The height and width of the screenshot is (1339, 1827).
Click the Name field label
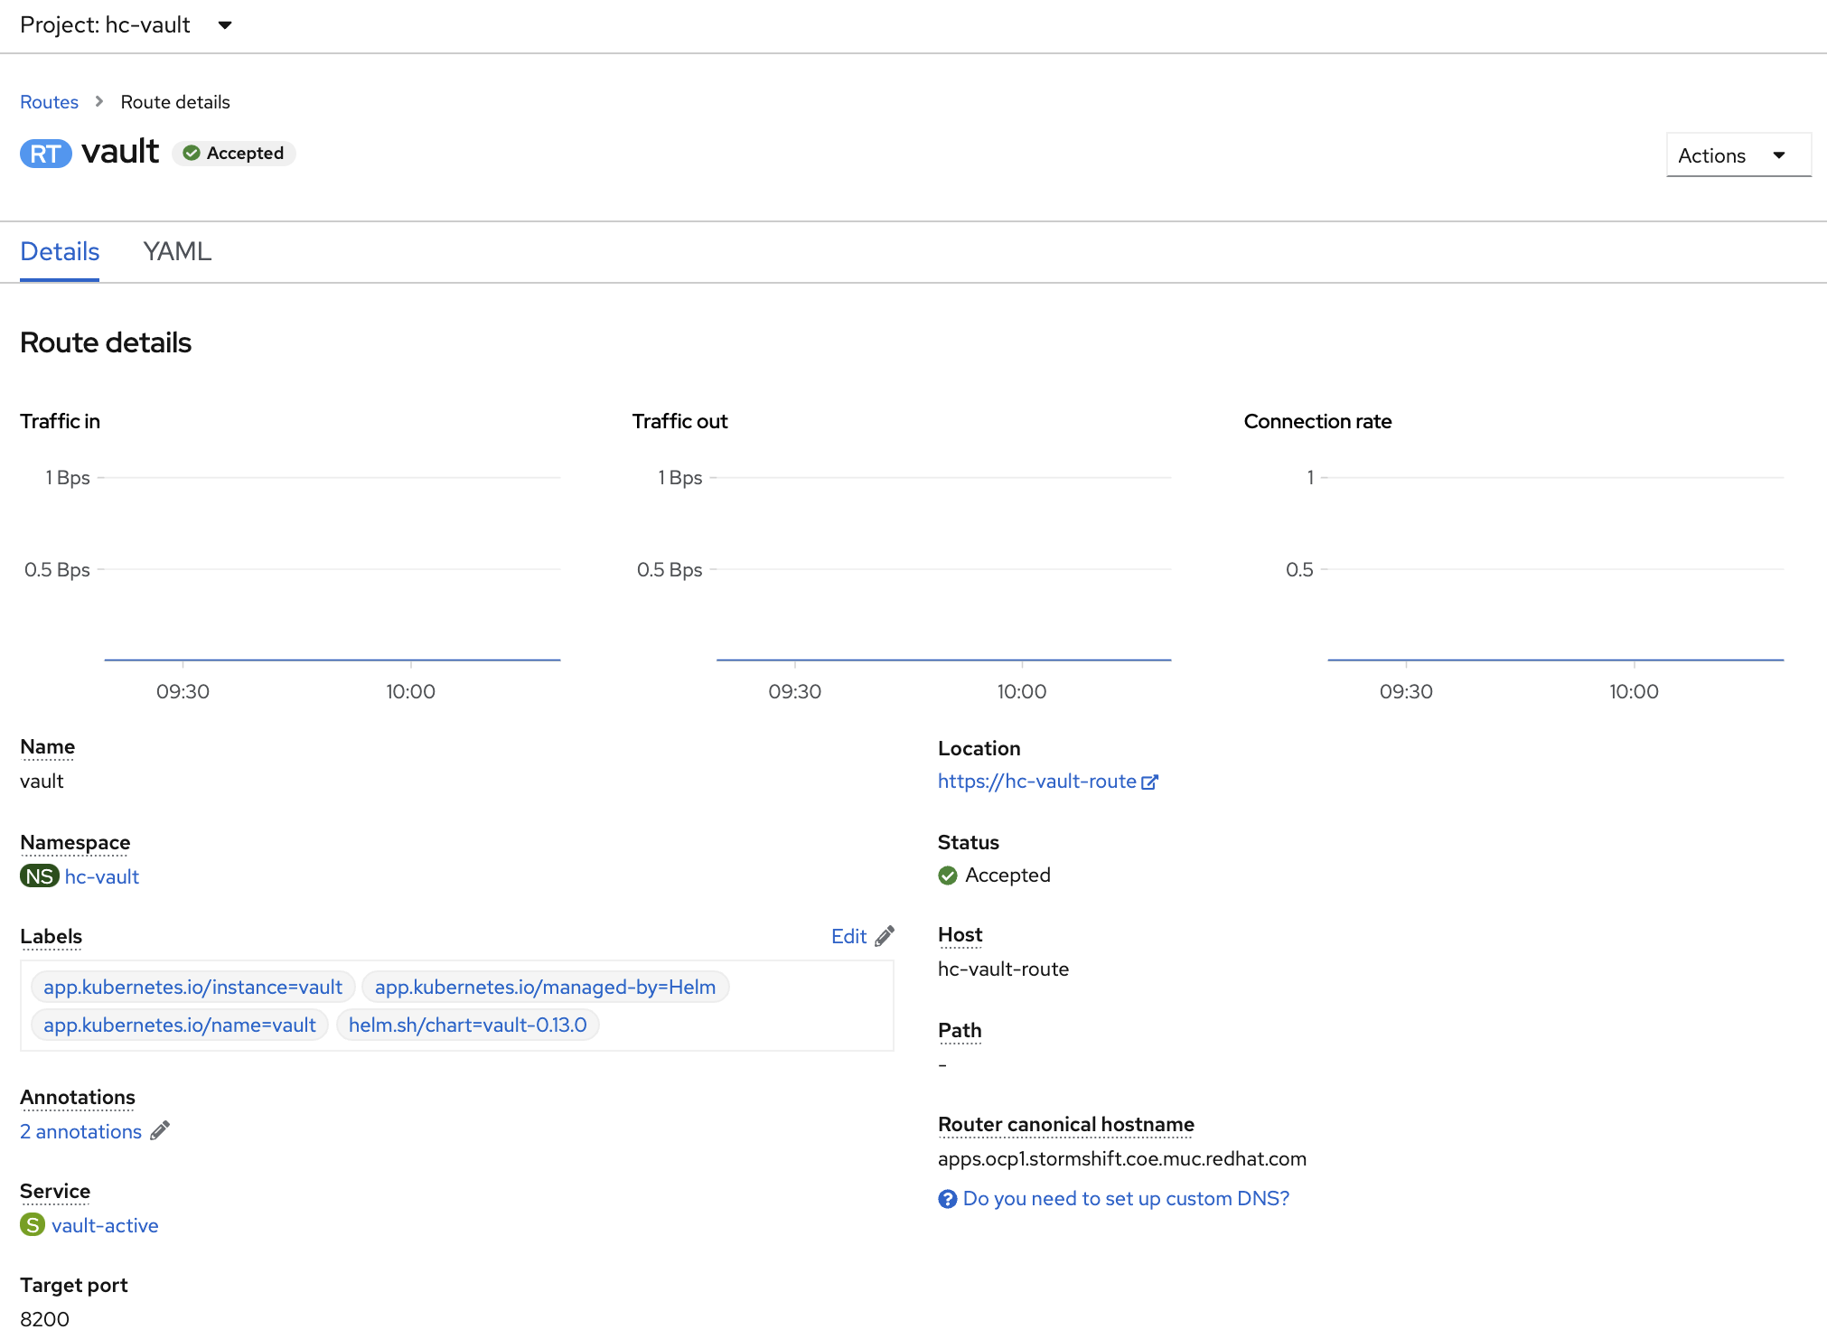coord(48,746)
